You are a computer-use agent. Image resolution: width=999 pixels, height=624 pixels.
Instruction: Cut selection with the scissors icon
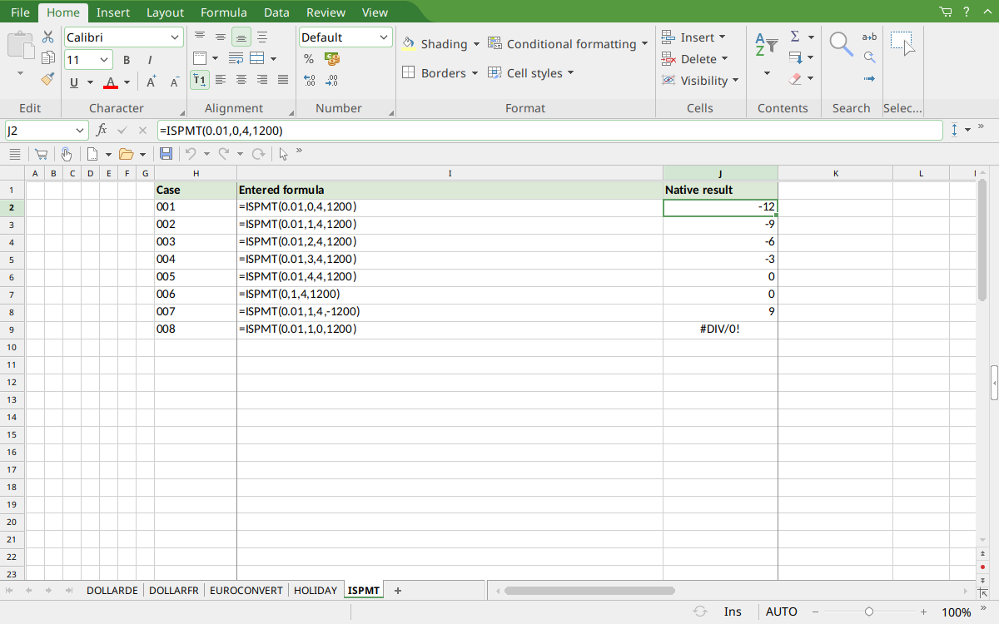(47, 37)
